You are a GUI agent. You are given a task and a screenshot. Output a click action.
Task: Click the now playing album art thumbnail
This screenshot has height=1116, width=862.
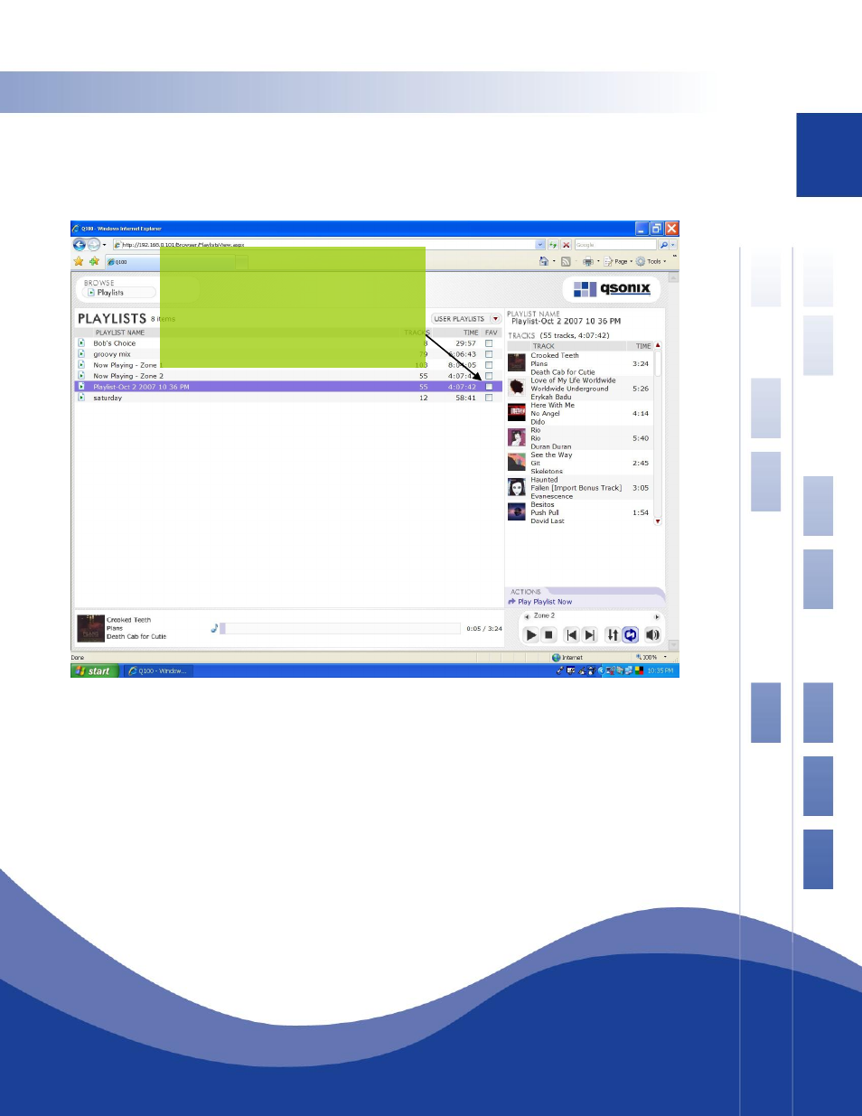pyautogui.click(x=90, y=628)
